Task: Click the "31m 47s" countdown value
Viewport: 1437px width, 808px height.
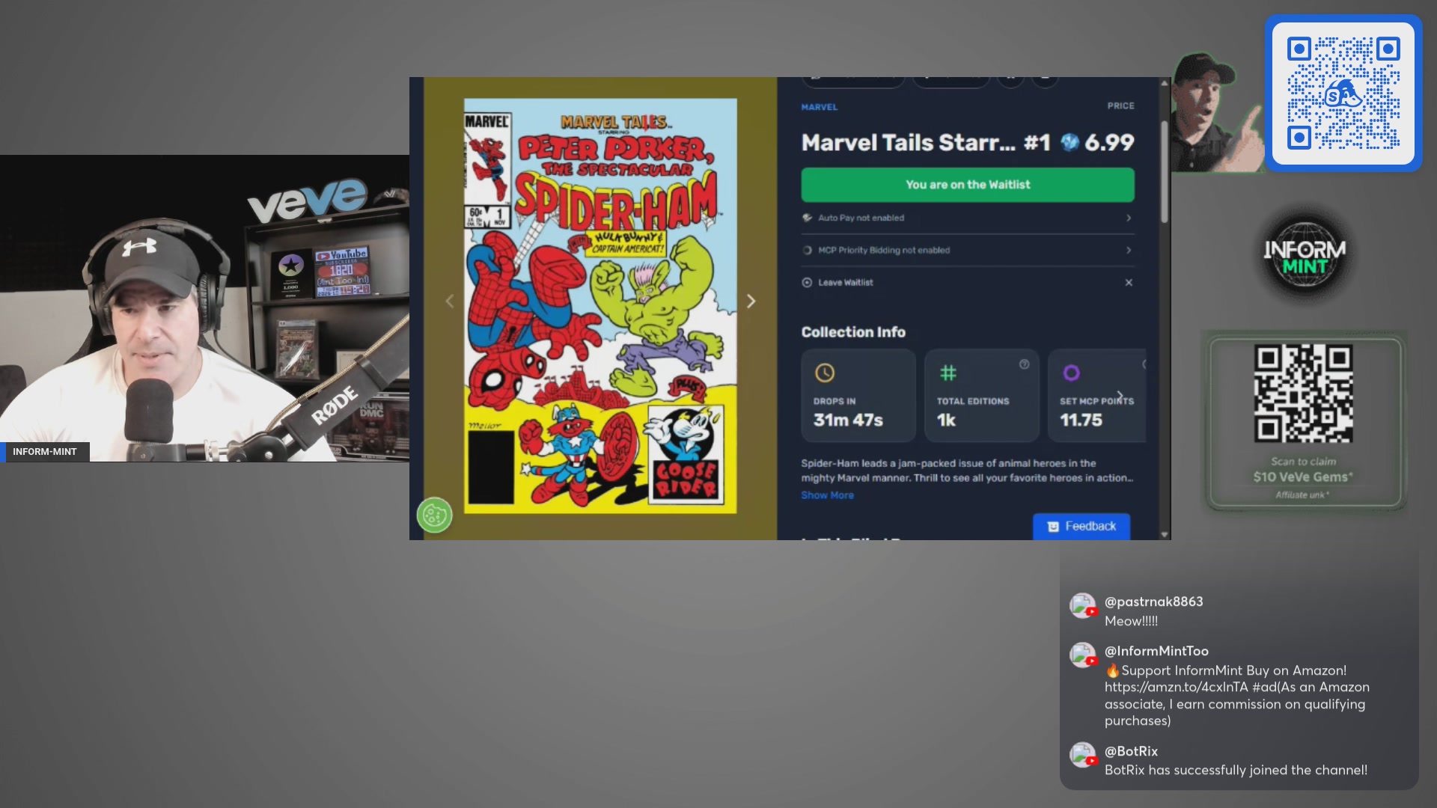Action: pyautogui.click(x=848, y=420)
